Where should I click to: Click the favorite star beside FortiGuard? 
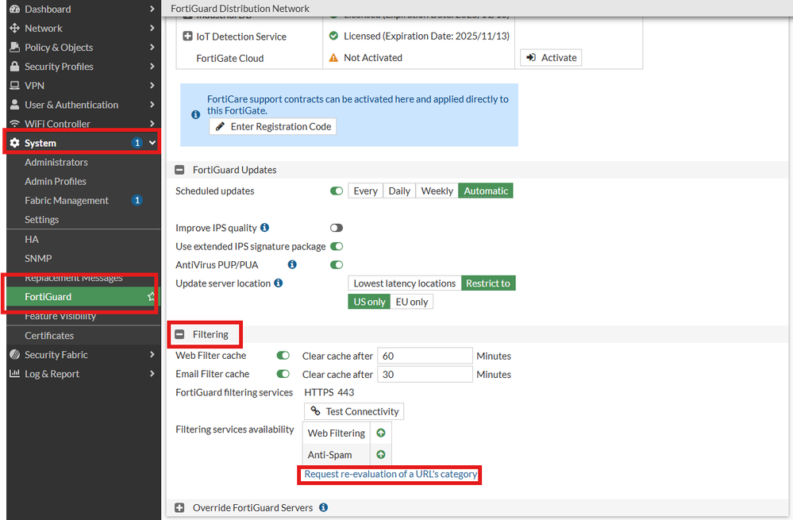[x=151, y=296]
